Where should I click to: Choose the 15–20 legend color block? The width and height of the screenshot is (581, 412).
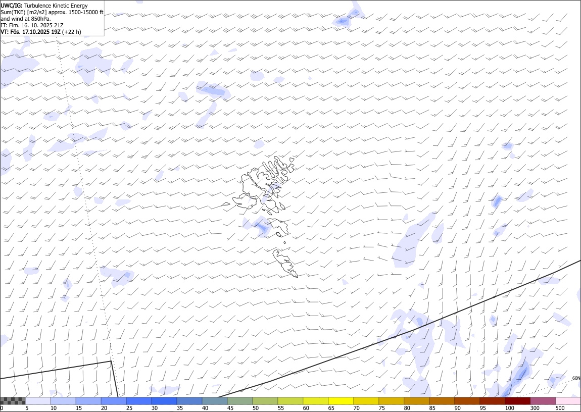click(x=88, y=401)
